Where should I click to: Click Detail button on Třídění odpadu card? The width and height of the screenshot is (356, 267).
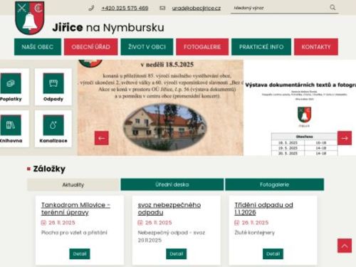coord(273,254)
